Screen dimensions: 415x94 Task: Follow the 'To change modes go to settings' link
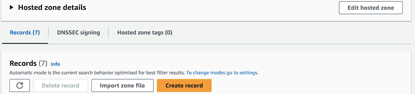(x=222, y=73)
